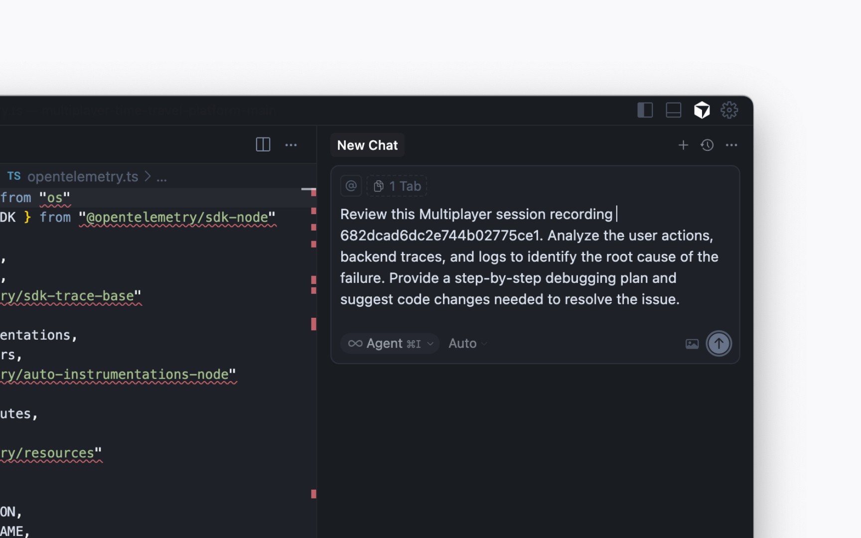Select the New Chat tab

[367, 145]
